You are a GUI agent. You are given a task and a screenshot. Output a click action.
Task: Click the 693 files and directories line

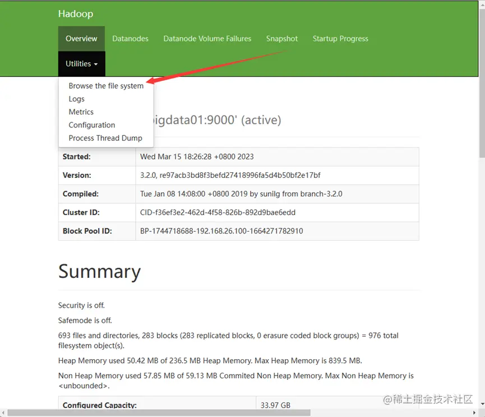coord(228,340)
